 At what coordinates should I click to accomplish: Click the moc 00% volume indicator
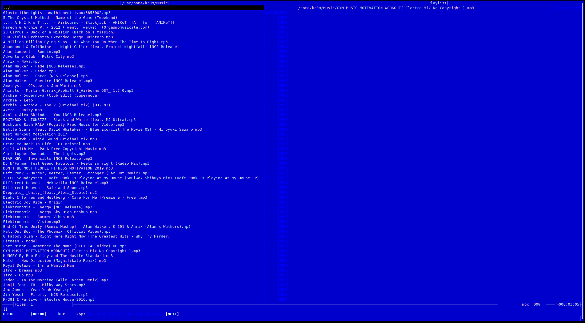(x=531, y=304)
